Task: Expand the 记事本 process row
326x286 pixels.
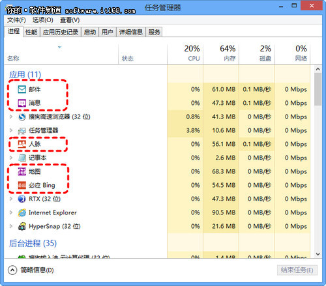Action: pos(11,158)
